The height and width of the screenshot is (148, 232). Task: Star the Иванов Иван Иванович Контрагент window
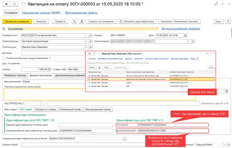click(99, 54)
